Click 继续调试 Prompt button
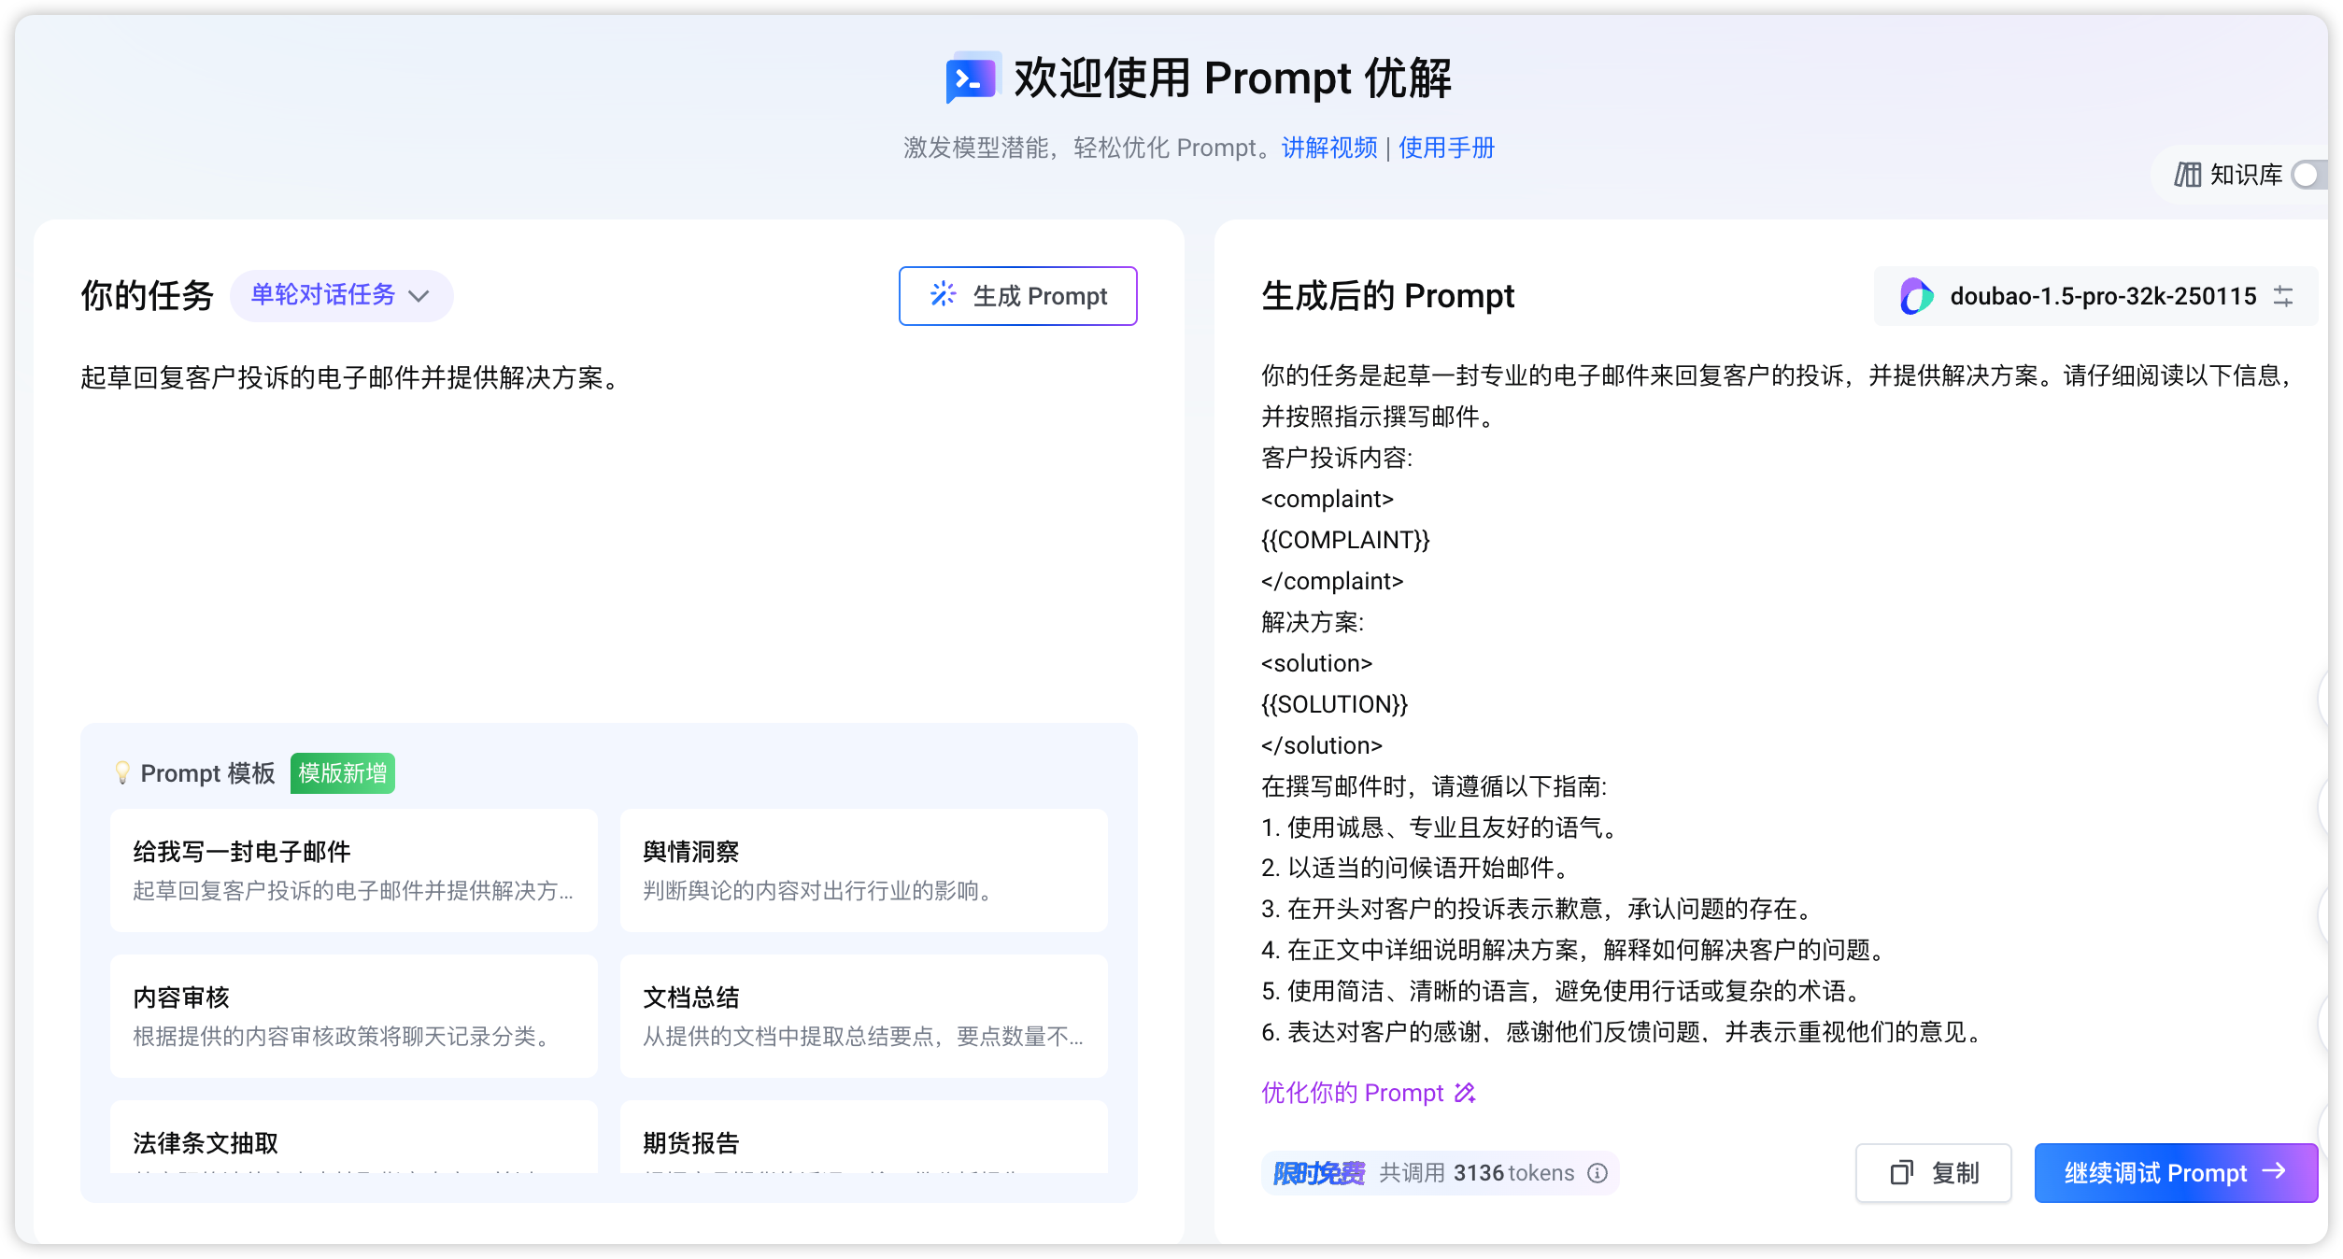The height and width of the screenshot is (1259, 2343). pyautogui.click(x=2175, y=1173)
